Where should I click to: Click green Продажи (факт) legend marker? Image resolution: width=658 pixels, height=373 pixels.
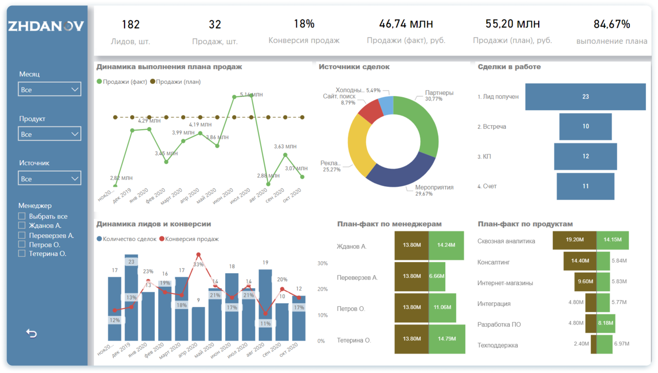(99, 81)
